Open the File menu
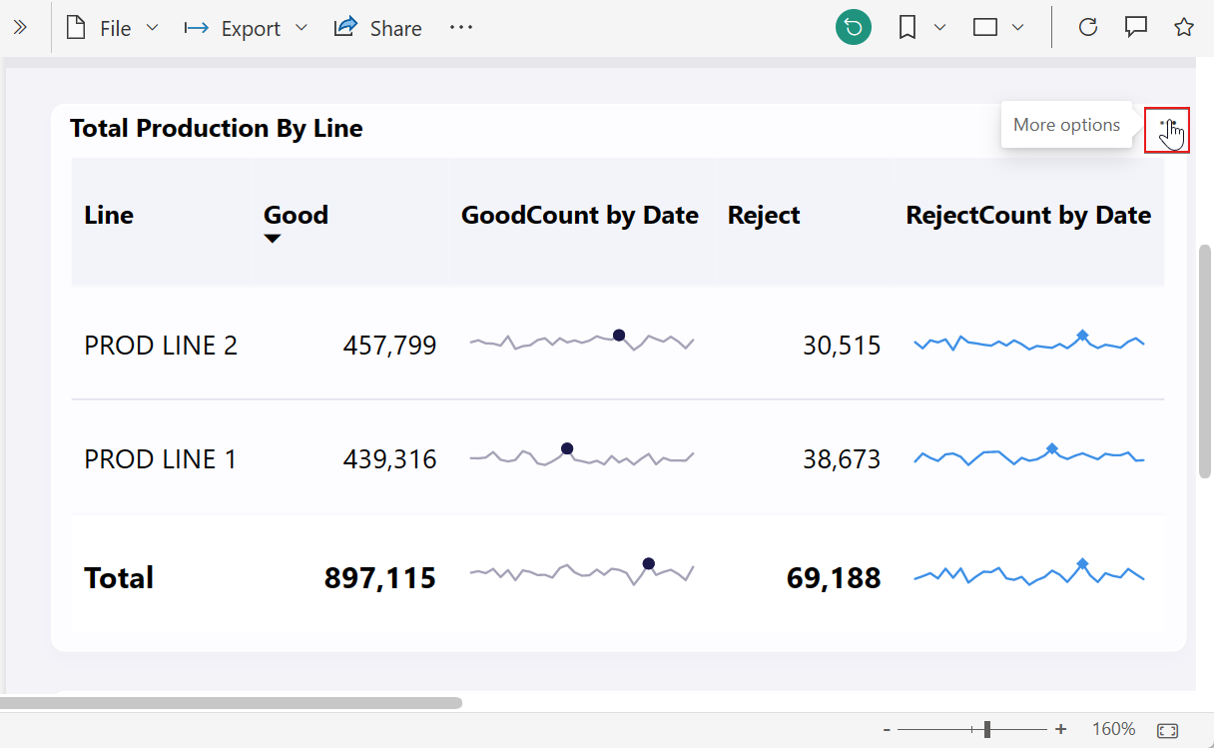 point(112,28)
